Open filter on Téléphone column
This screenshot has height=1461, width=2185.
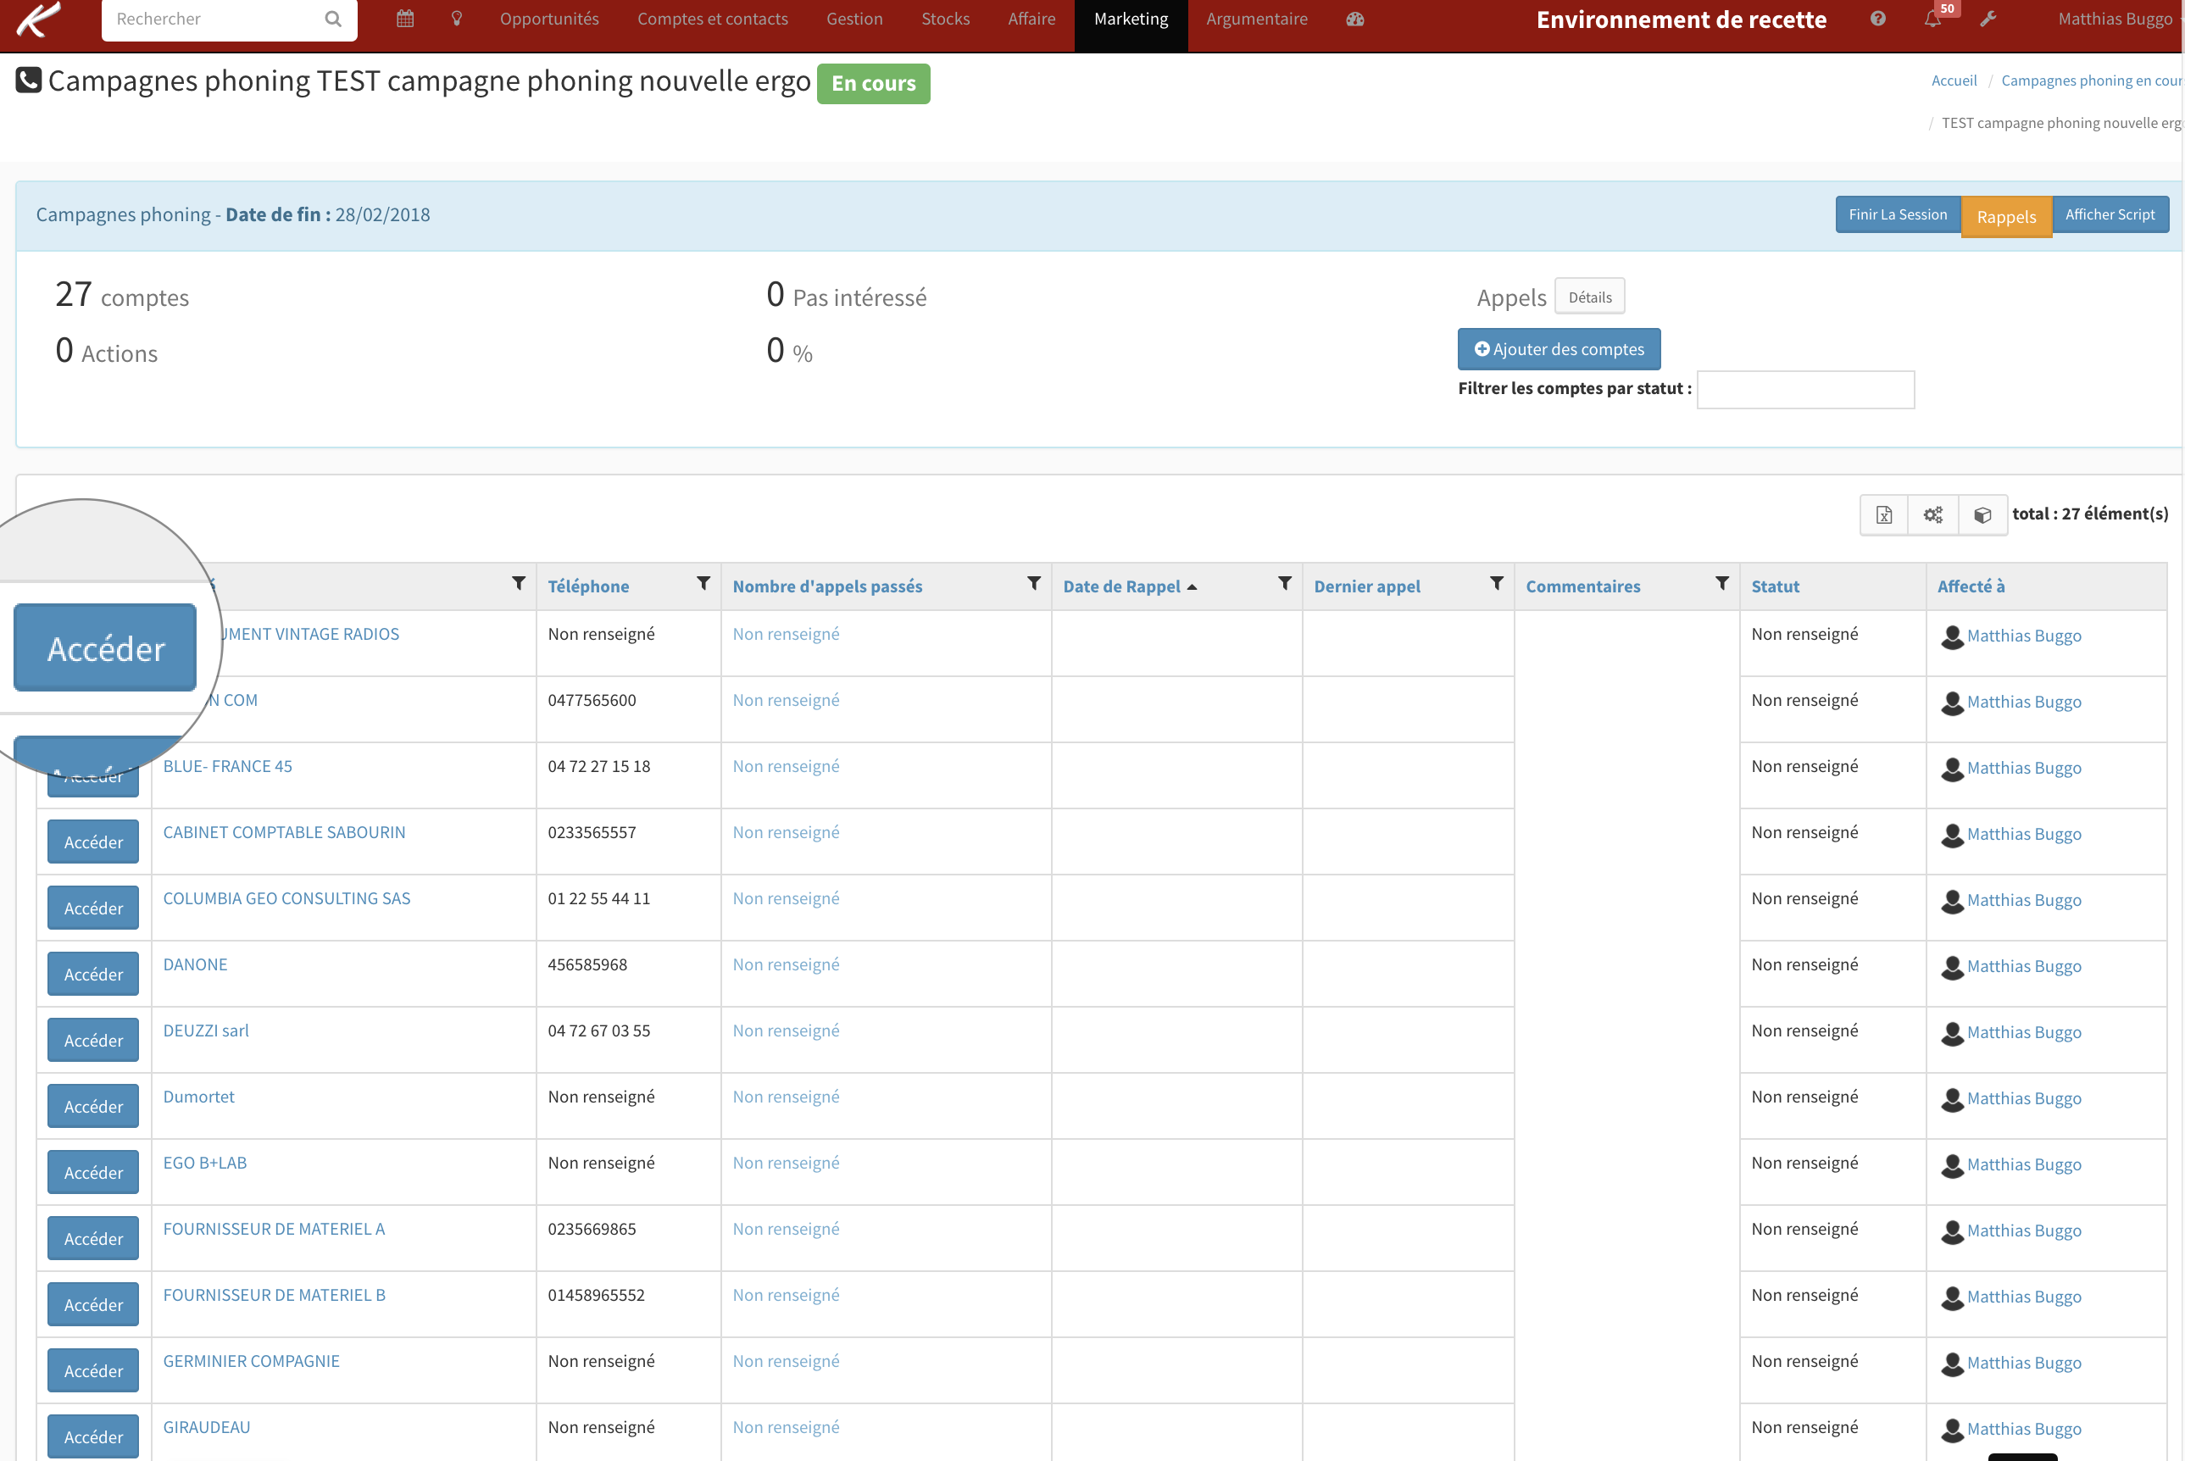click(703, 584)
